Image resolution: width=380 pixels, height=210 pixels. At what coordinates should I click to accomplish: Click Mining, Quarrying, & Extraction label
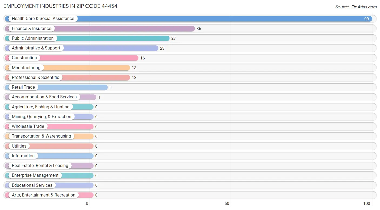pos(42,116)
